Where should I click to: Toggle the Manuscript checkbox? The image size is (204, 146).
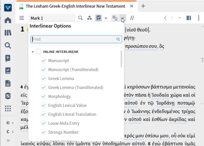(43, 61)
